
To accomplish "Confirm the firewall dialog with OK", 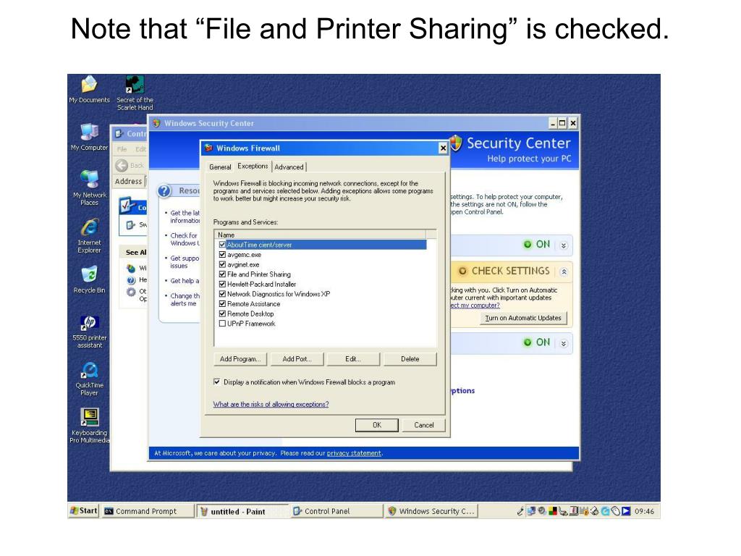I will point(376,425).
